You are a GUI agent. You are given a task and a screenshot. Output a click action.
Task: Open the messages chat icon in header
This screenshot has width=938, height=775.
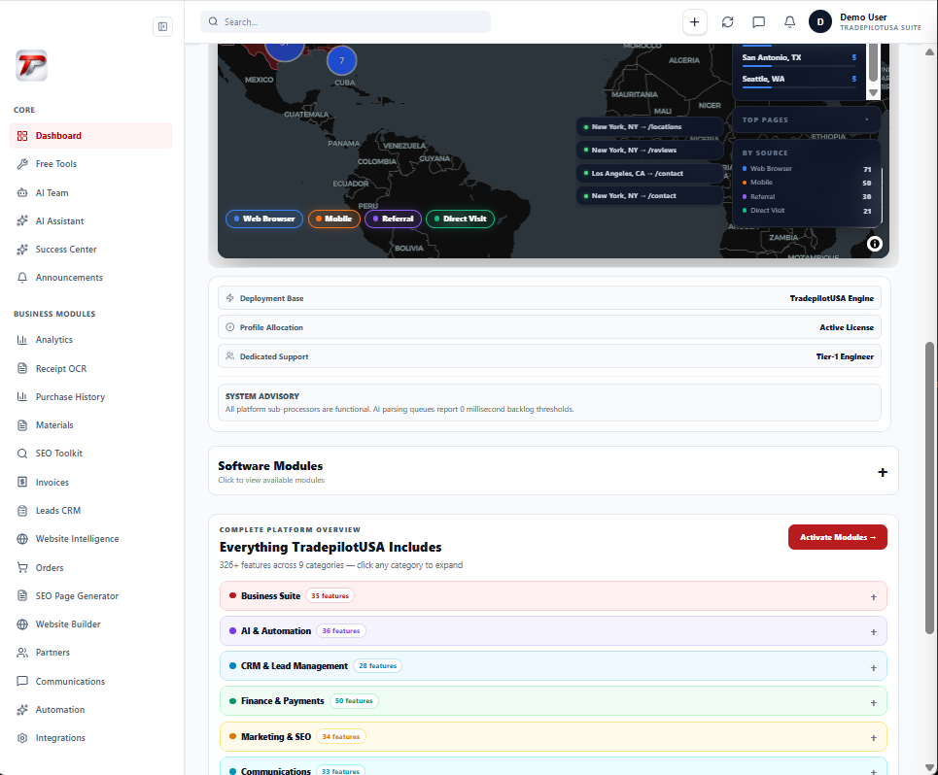coord(758,22)
